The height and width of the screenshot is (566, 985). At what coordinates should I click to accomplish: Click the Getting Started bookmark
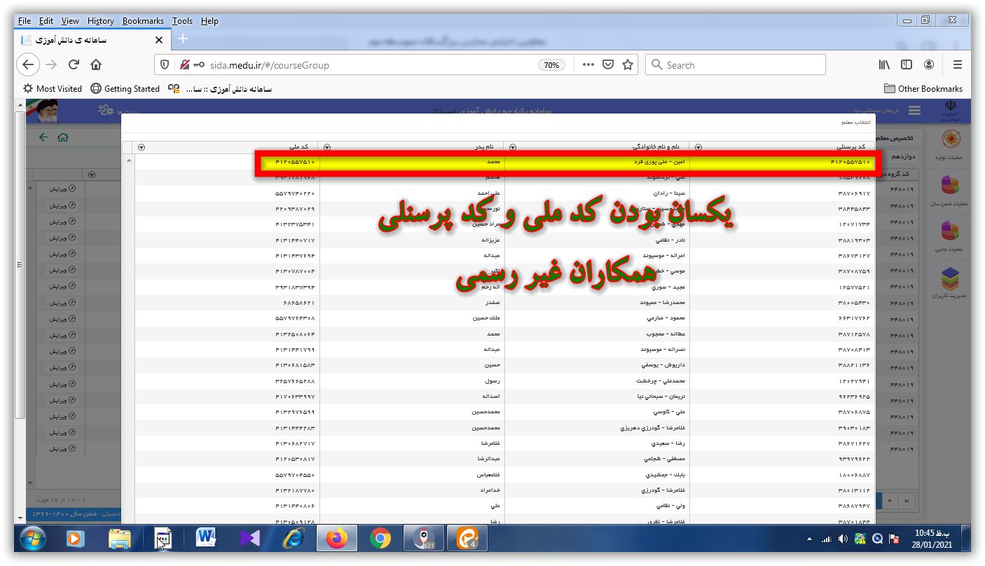point(125,89)
